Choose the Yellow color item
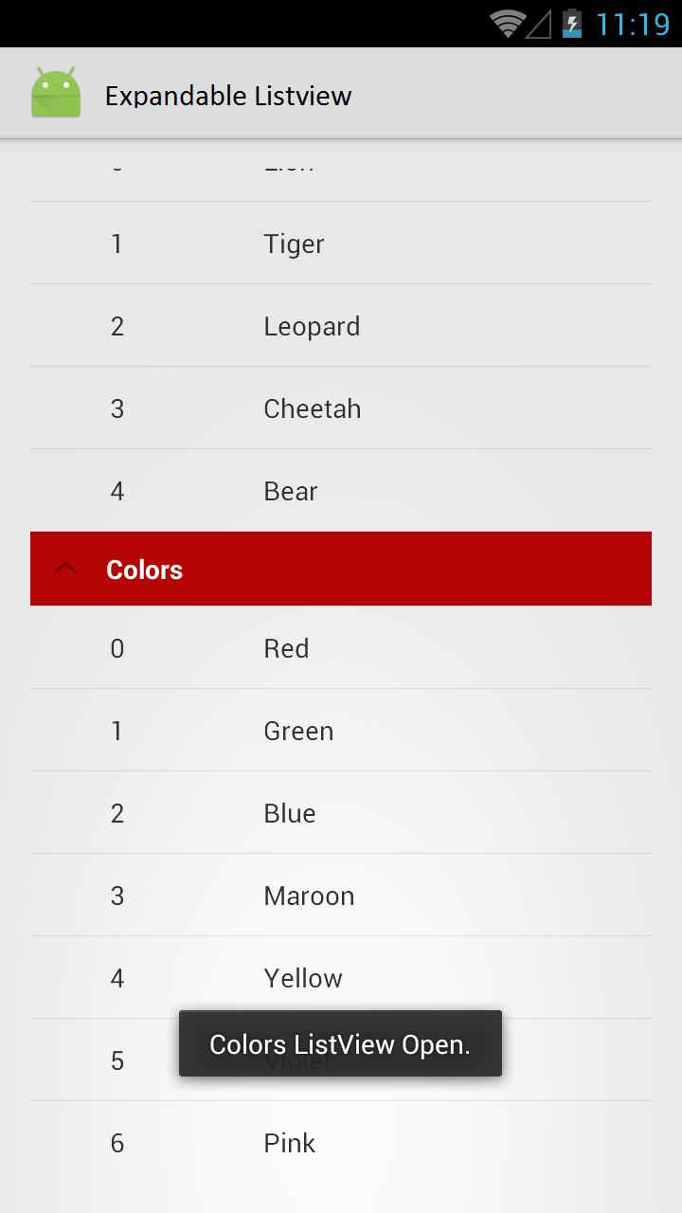Screen dimensions: 682x1213 click(x=341, y=978)
